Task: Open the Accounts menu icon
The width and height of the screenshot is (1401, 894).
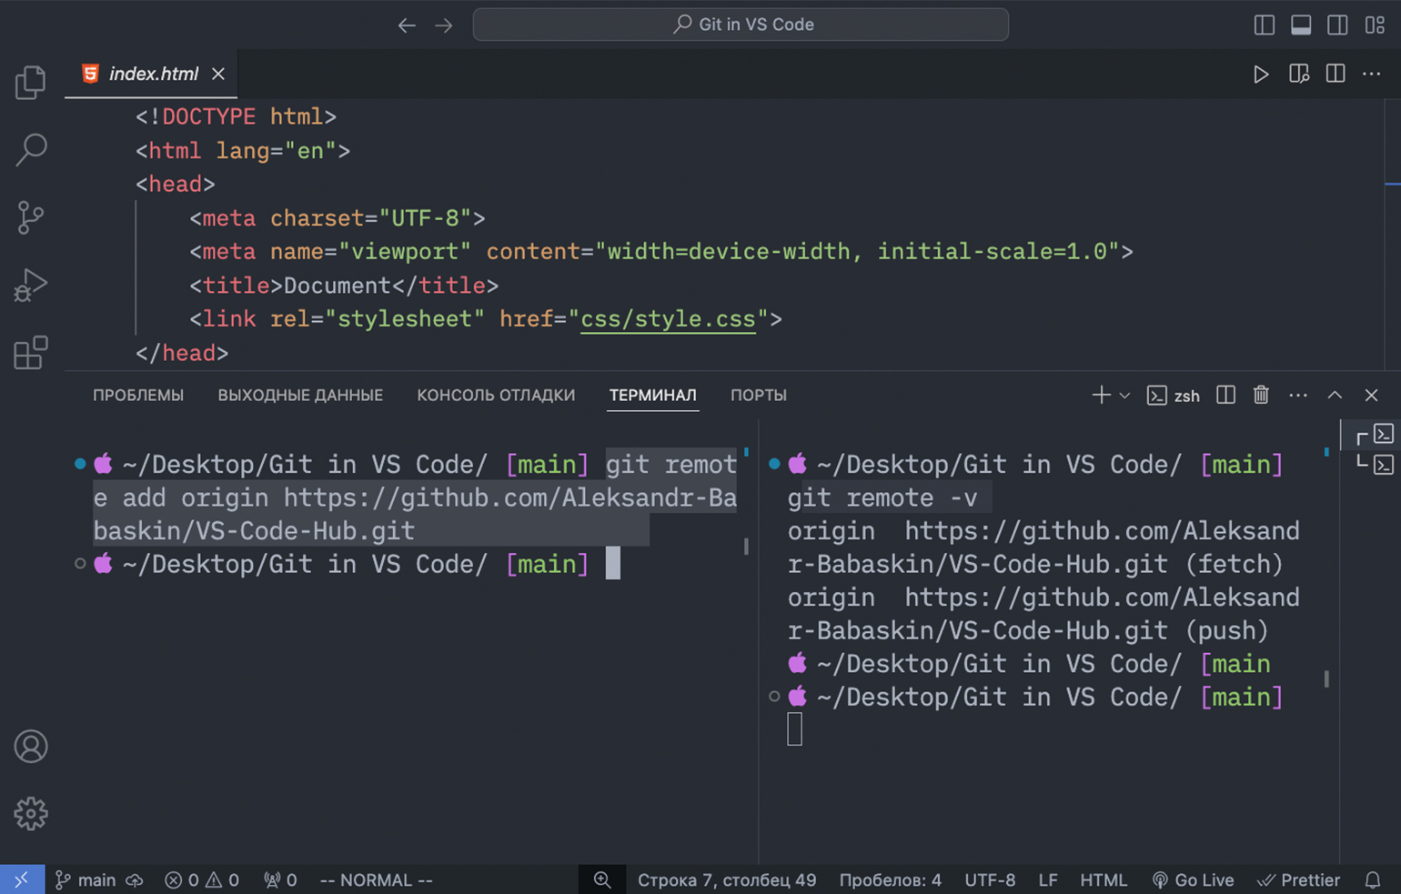Action: 31,747
